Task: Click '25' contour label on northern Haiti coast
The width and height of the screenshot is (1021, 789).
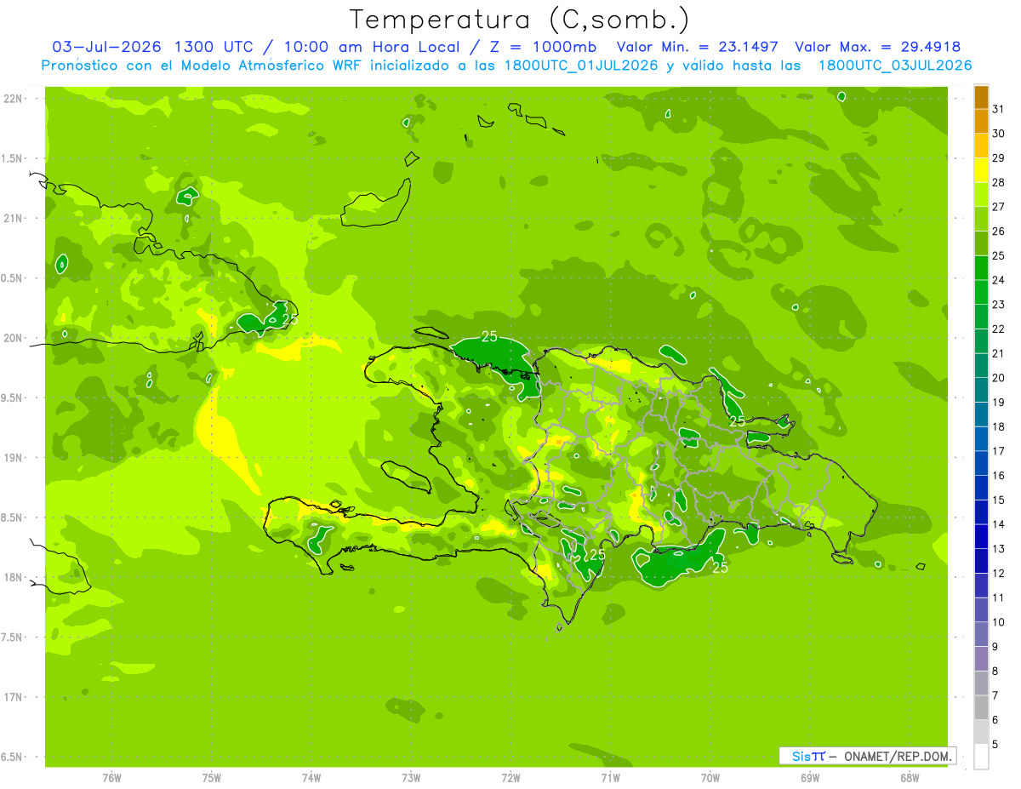Action: coord(489,337)
